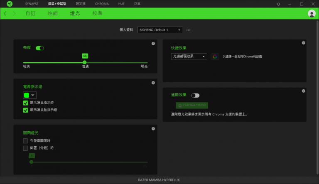This screenshot has width=319, height=184.
Task: Show help for 關閉燈光 panel
Action: click(x=153, y=129)
